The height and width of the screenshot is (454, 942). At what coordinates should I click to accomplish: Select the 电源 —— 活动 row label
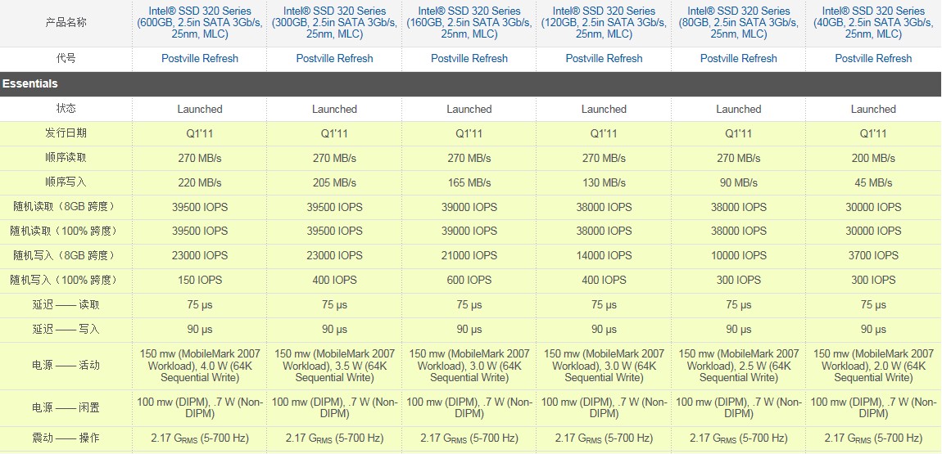(x=66, y=365)
